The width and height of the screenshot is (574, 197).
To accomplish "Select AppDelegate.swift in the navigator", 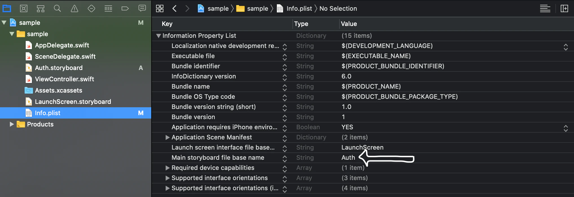I will (x=62, y=45).
